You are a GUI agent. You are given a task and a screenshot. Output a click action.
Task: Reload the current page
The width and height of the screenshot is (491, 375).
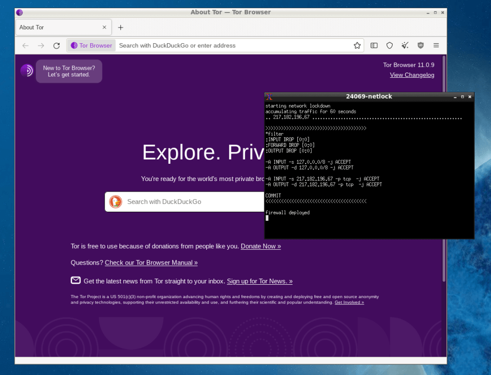coord(57,46)
